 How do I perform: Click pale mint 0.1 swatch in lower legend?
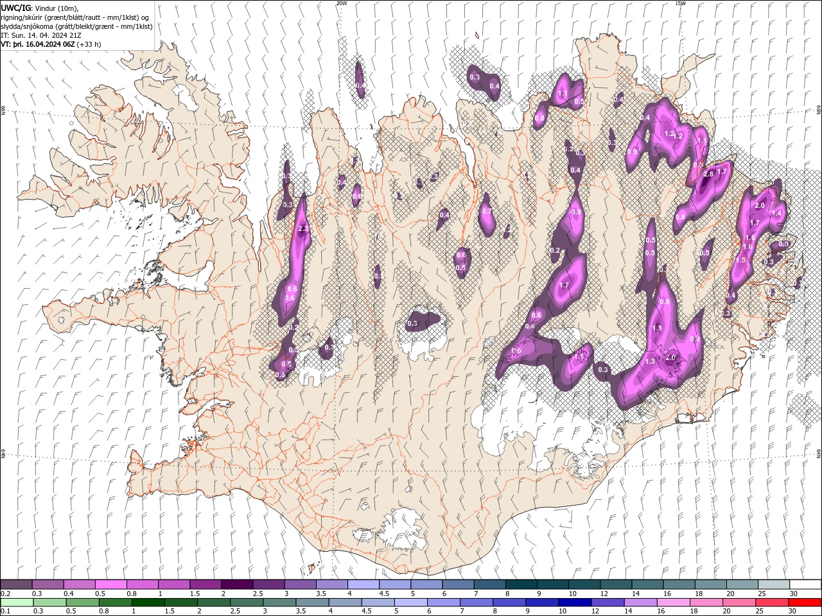[x=16, y=603]
